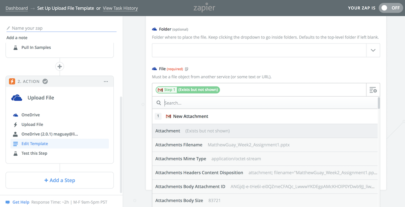Open the three-dot menu on Action step
The width and height of the screenshot is (405, 207).
tap(106, 81)
